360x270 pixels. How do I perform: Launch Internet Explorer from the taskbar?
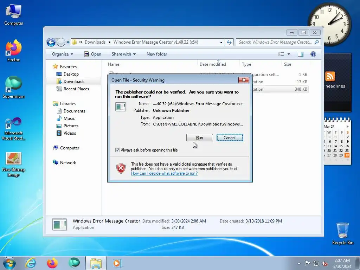(31, 263)
